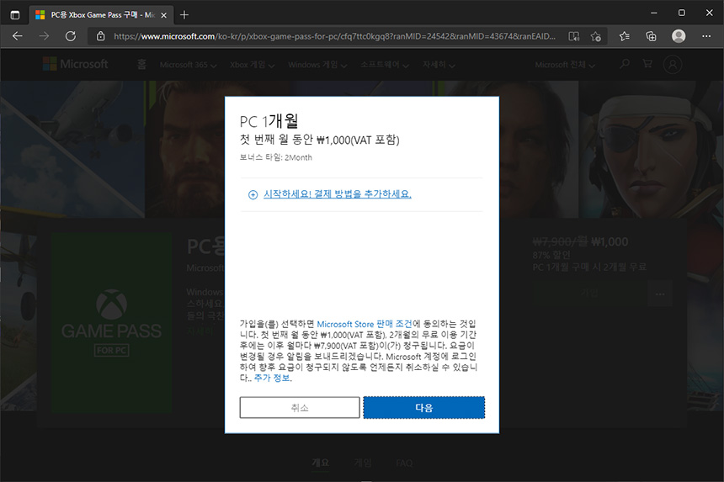Maximize the browser window
Screen dimensions: 724x482
coord(682,13)
